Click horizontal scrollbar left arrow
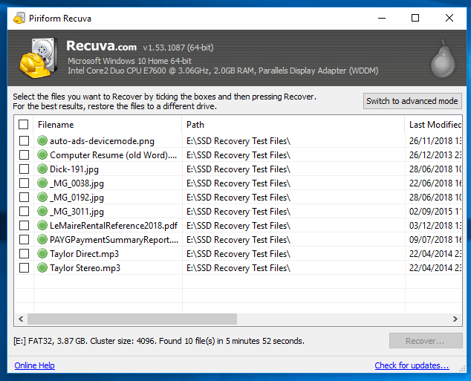 pyautogui.click(x=21, y=319)
